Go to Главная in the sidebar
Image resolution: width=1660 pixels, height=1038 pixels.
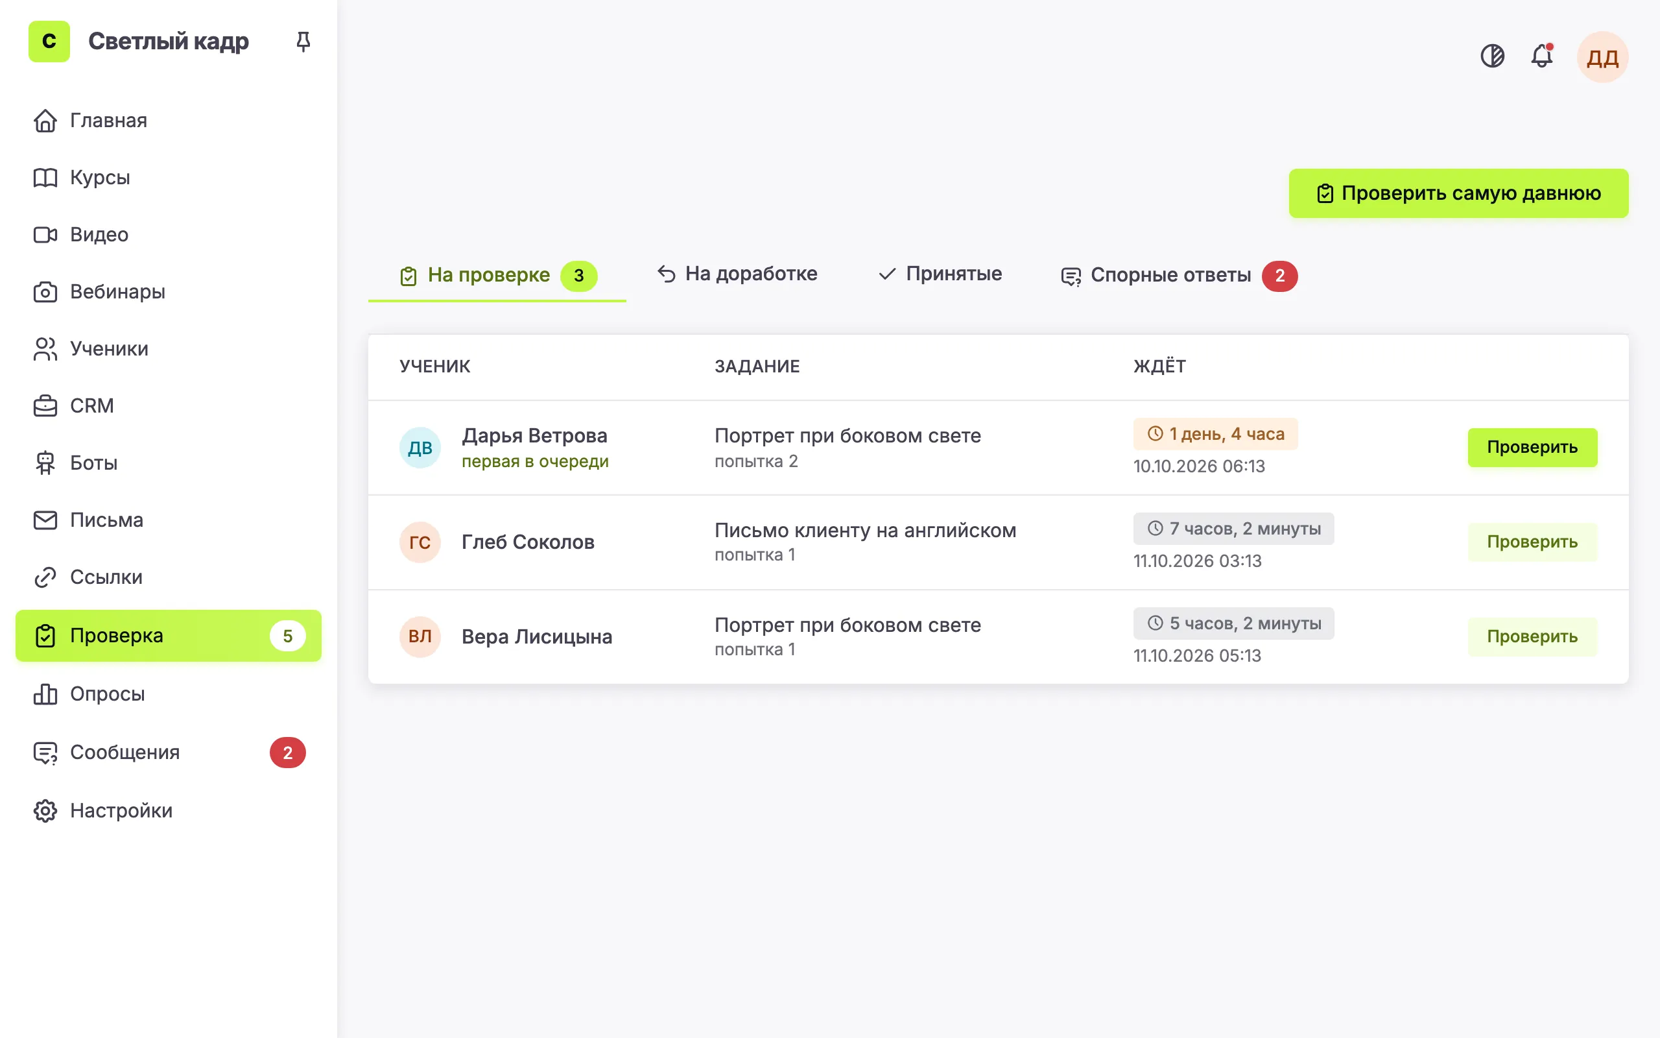(168, 120)
